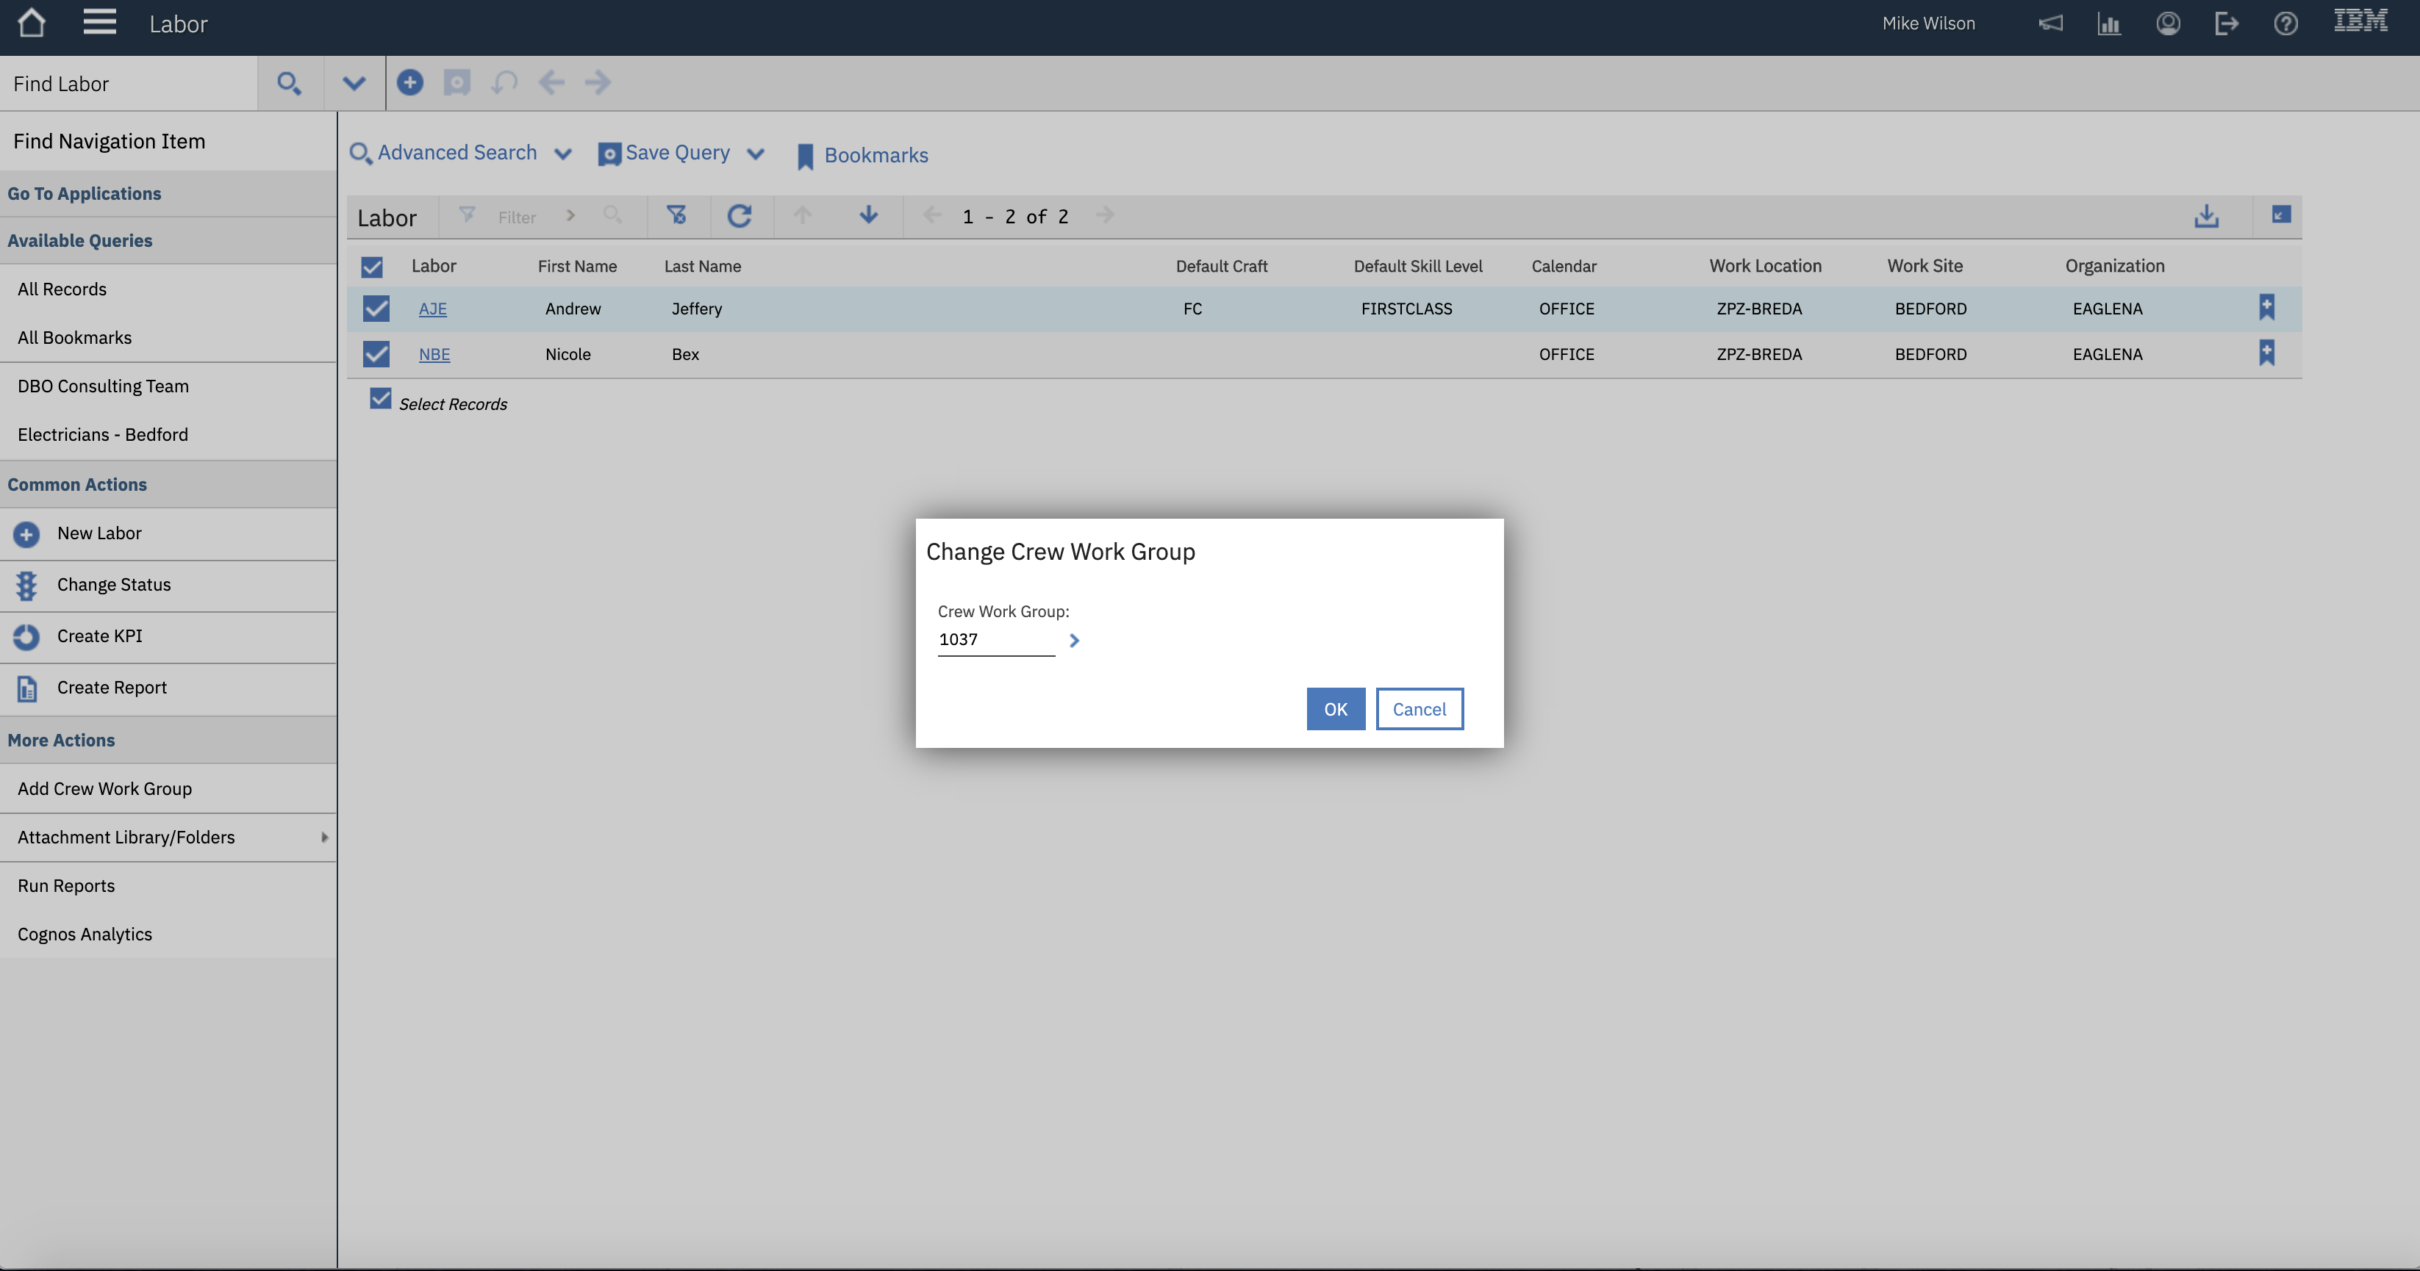Expand the Save Query dropdown arrow

pyautogui.click(x=755, y=154)
